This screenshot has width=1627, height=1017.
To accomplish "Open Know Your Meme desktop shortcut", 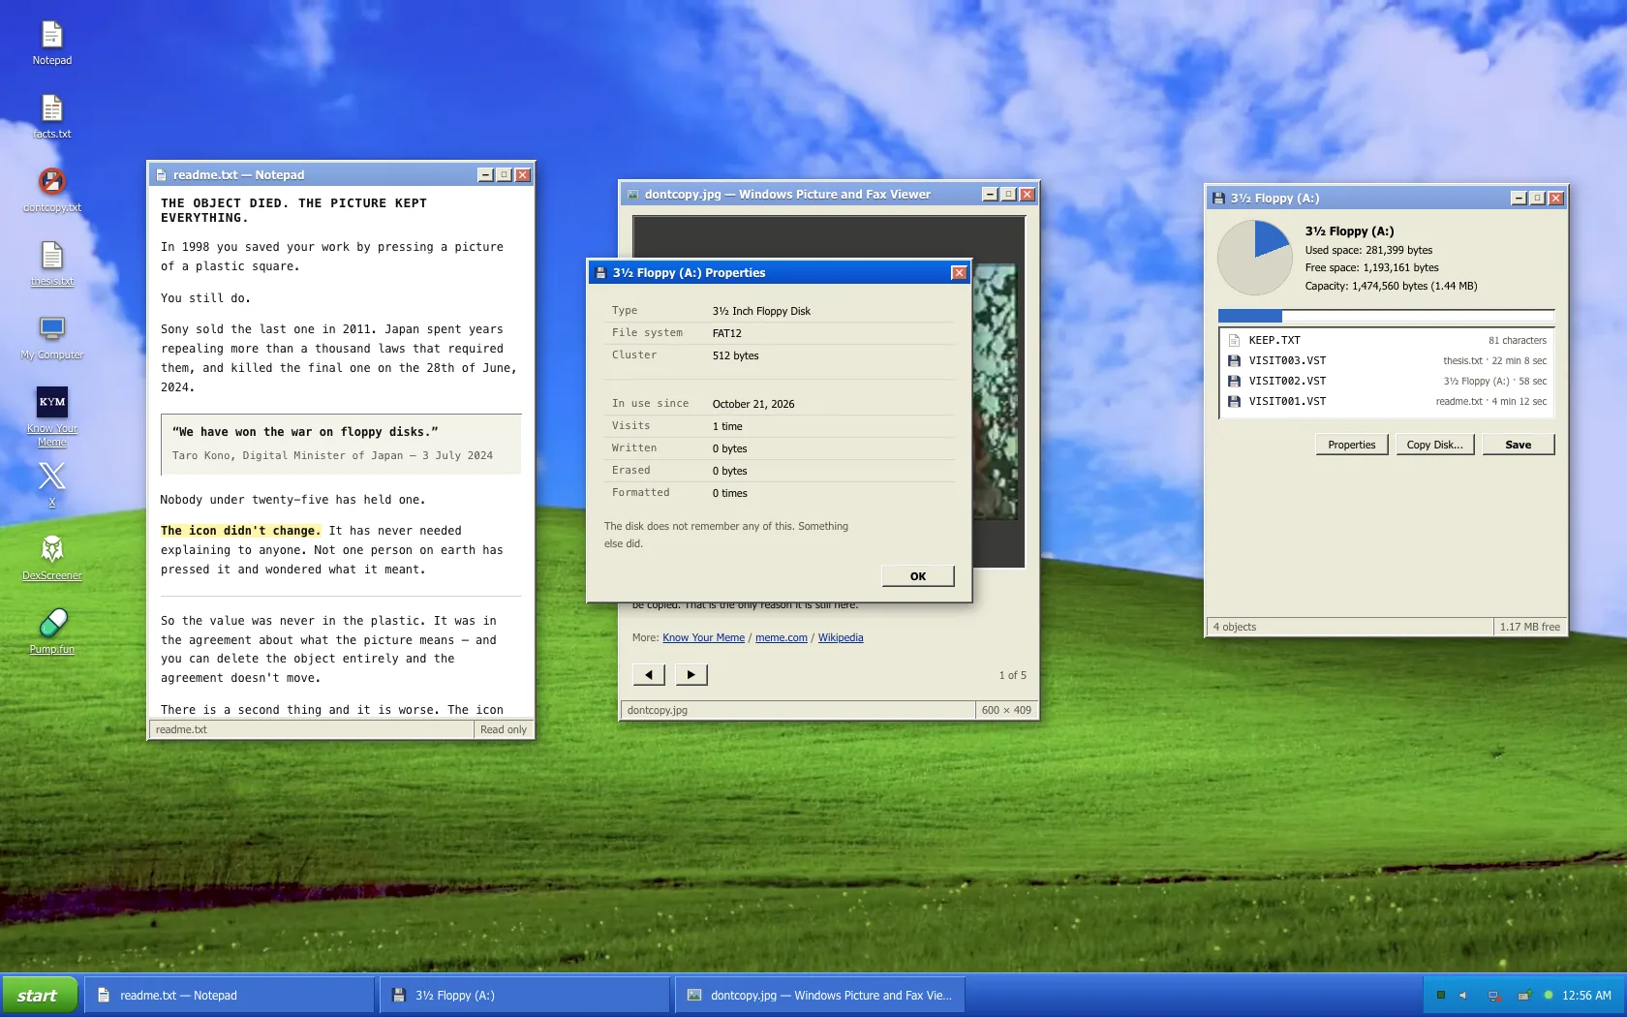I will coord(52,416).
